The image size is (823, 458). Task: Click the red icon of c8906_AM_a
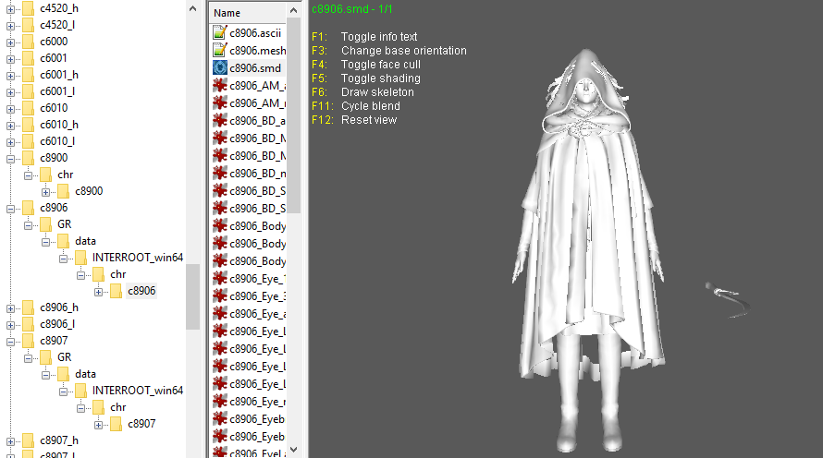coord(220,86)
